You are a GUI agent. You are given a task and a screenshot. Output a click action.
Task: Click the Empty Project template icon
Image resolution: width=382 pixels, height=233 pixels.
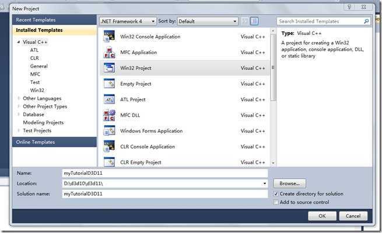point(109,84)
